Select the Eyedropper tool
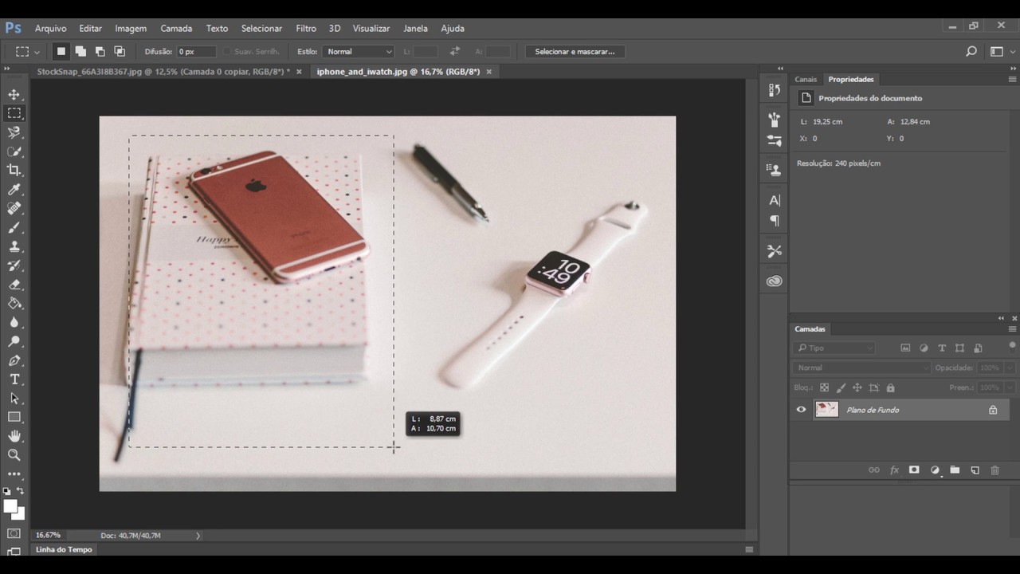 coord(14,189)
